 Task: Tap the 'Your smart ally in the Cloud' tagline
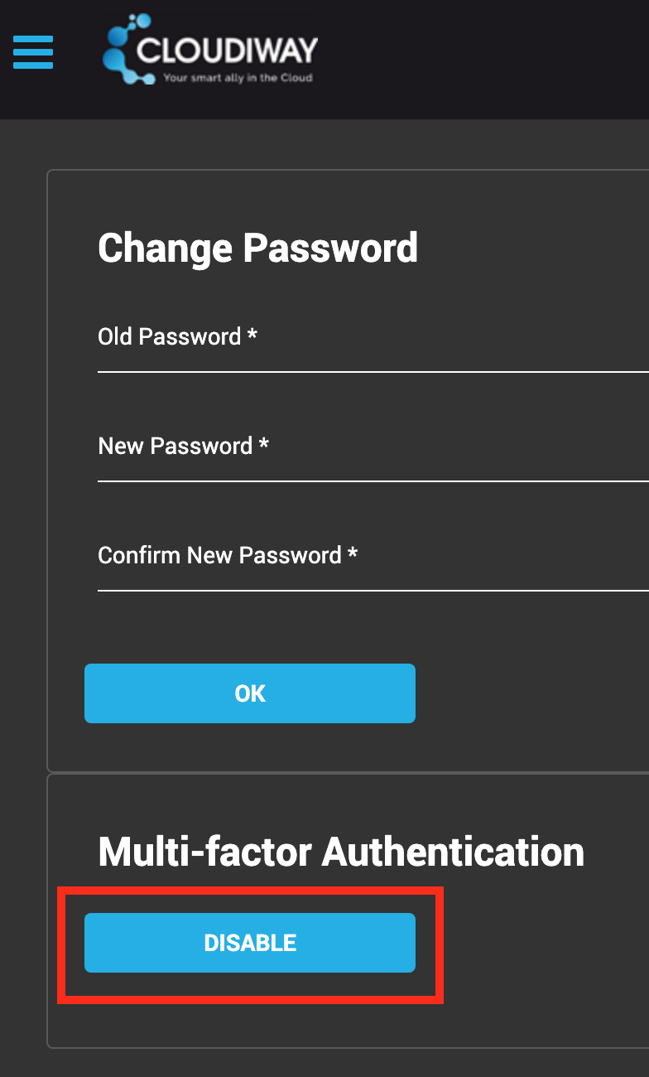tap(238, 78)
